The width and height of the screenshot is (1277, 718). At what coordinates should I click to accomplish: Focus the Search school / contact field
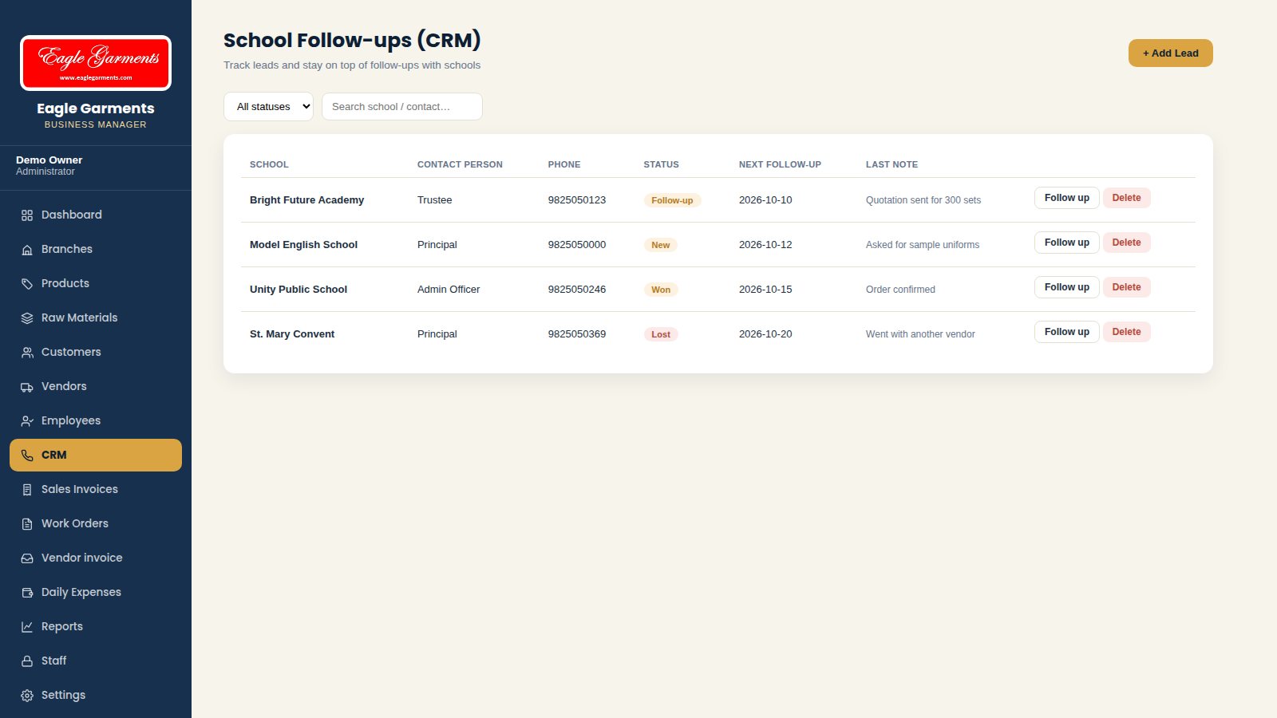(402, 107)
